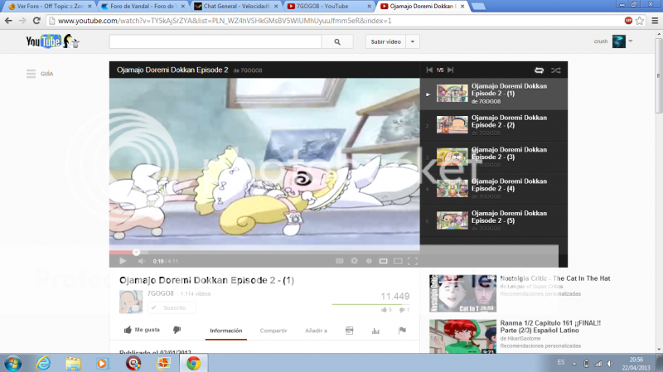Switch to small player size
Image resolution: width=663 pixels, height=372 pixels.
383,261
